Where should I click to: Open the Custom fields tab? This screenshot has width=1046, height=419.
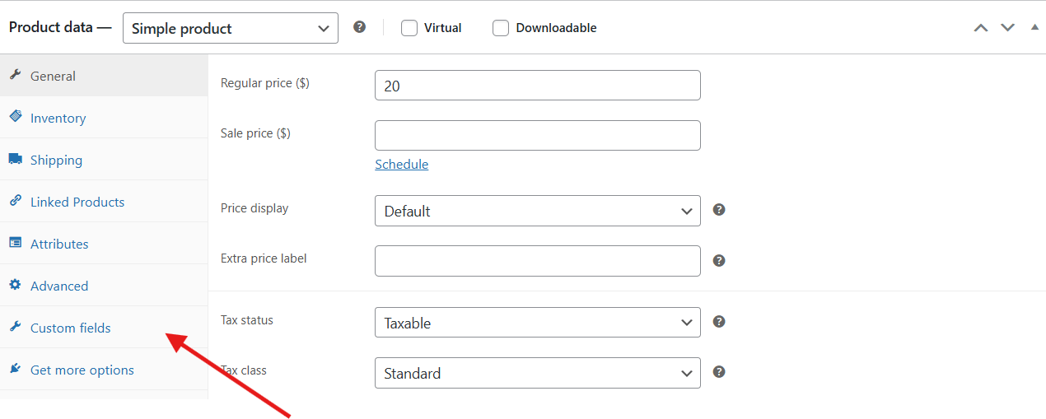pyautogui.click(x=104, y=328)
